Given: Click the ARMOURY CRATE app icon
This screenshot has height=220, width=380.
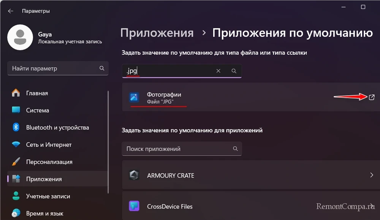Looking at the screenshot, I should pyautogui.click(x=134, y=175).
